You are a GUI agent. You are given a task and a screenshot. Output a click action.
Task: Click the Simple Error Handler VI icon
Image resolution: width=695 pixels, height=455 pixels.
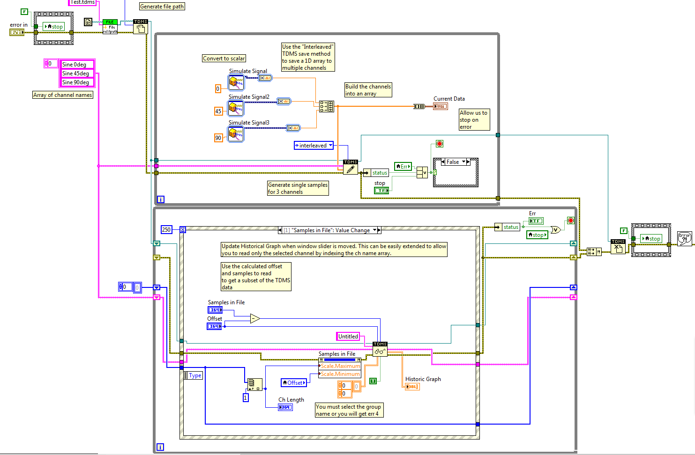pos(685,238)
